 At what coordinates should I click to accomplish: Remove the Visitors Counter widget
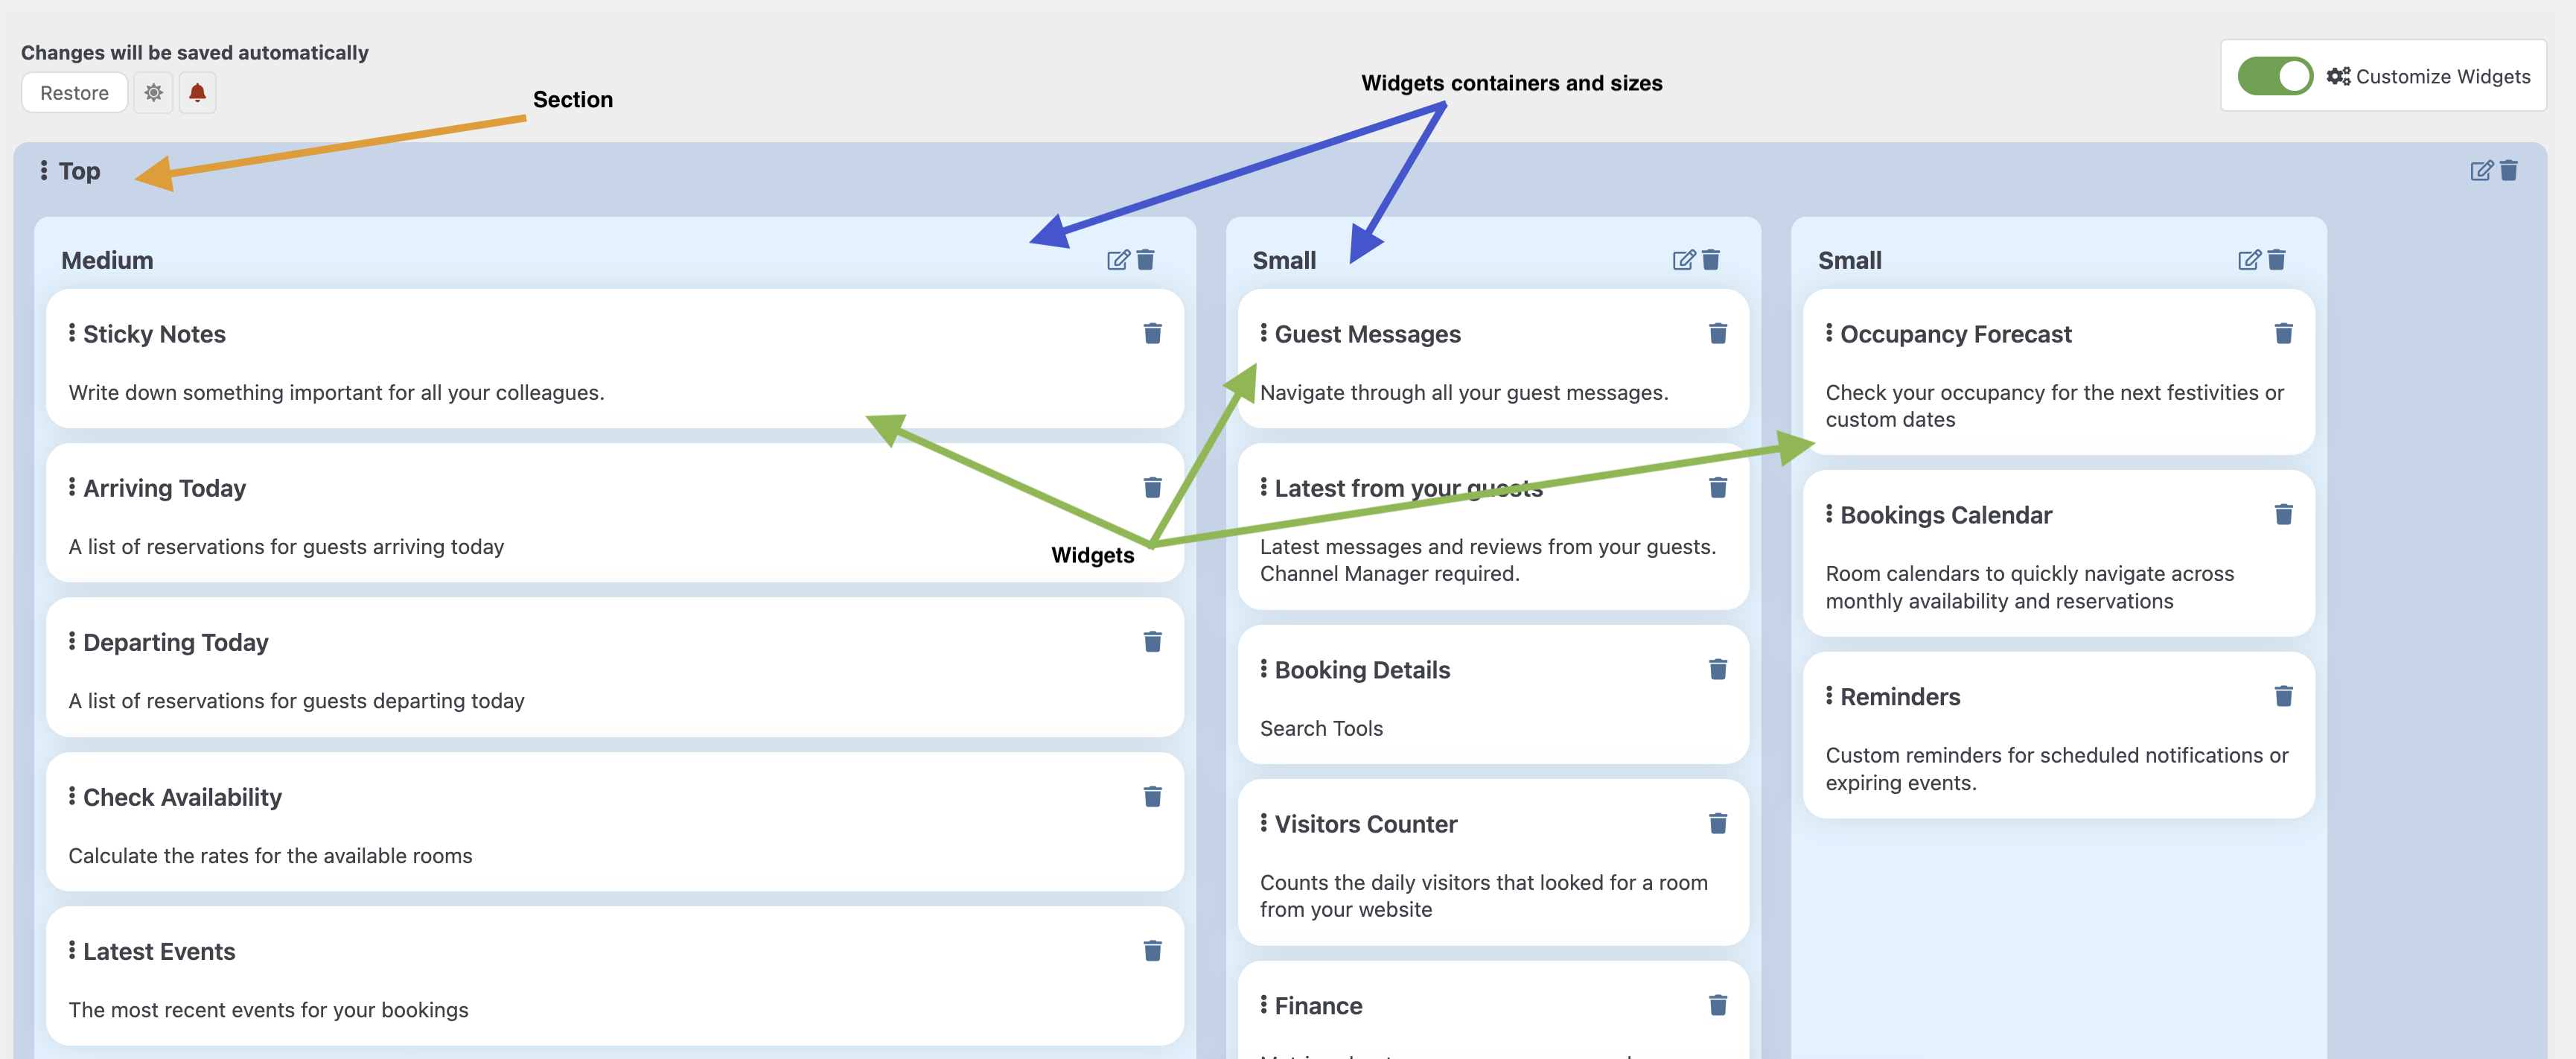coord(1718,823)
